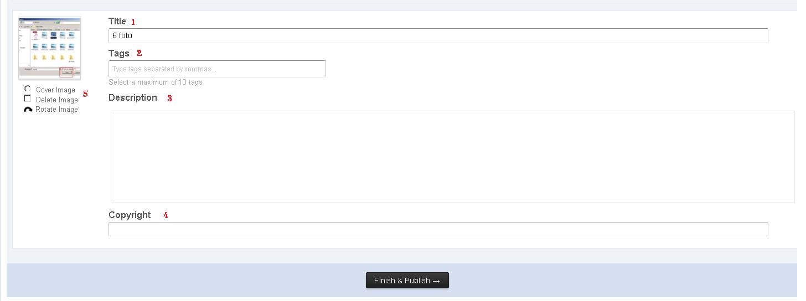The height and width of the screenshot is (301, 806).
Task: Focus the Tags input box
Action: tap(217, 69)
